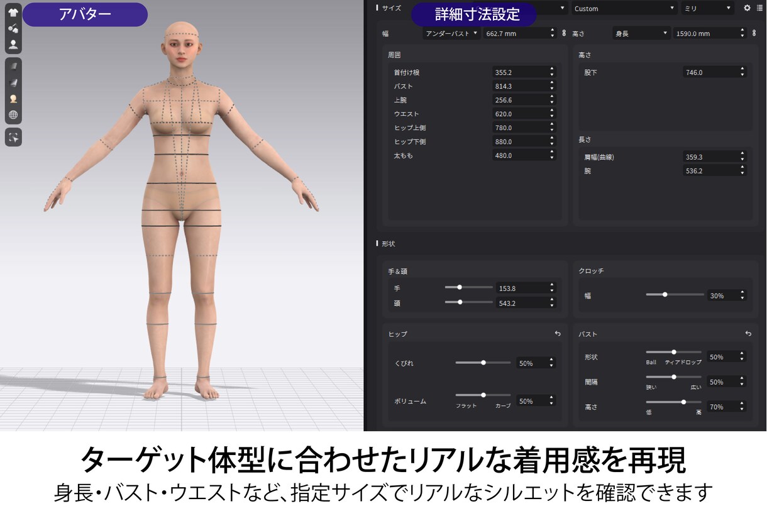Toggle the fabric texture surface display icon
The image size is (767, 511).
click(13, 66)
